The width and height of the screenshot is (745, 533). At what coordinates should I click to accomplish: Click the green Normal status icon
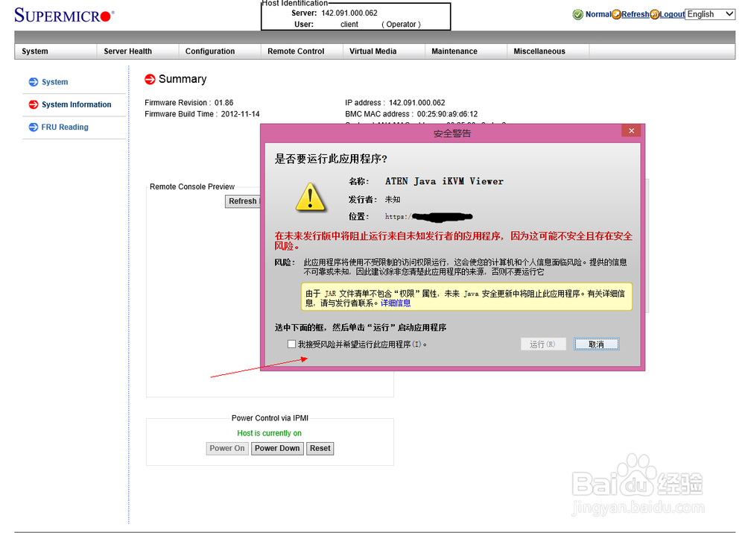(x=577, y=14)
